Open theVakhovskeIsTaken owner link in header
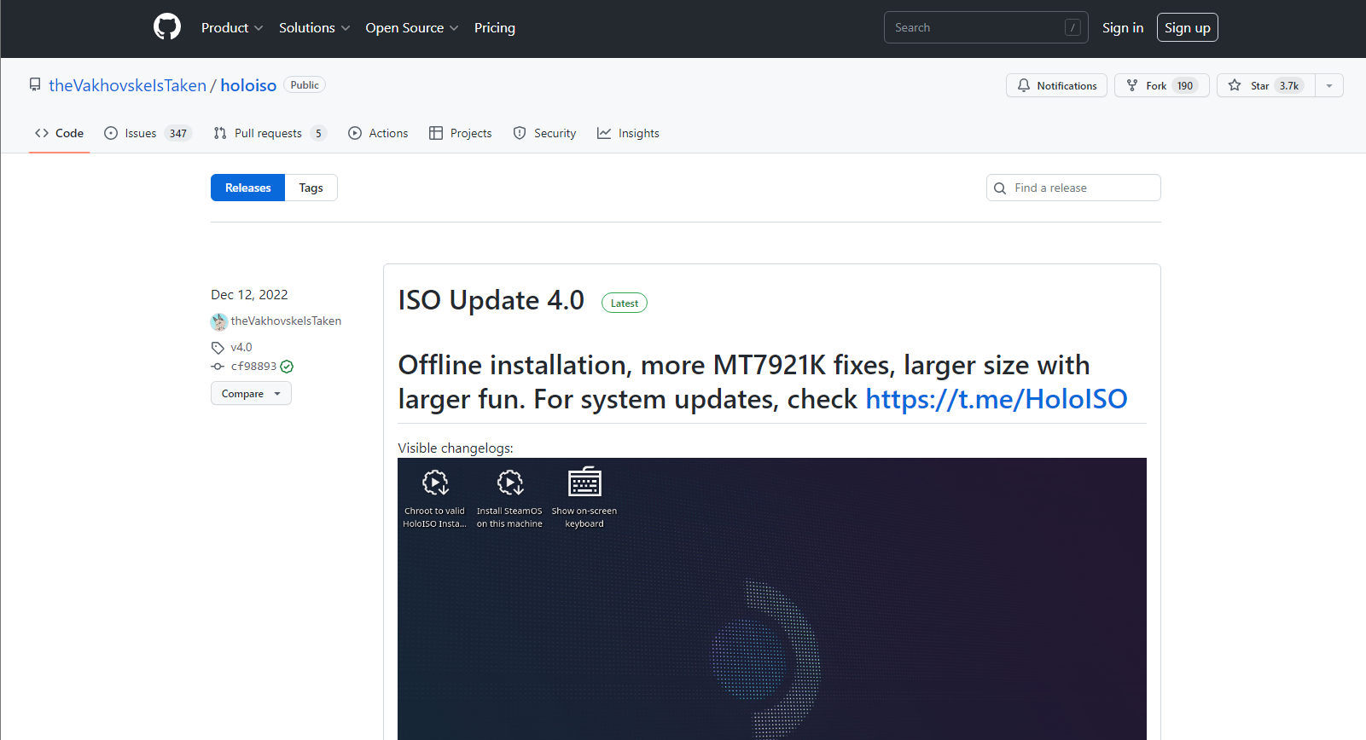The width and height of the screenshot is (1366, 740). pos(127,85)
